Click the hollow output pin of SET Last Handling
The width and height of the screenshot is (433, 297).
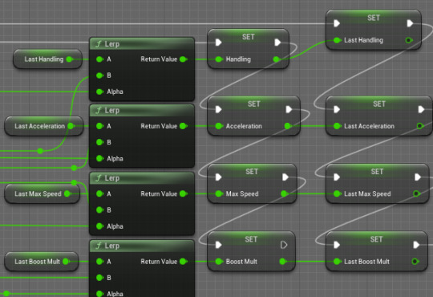409,40
